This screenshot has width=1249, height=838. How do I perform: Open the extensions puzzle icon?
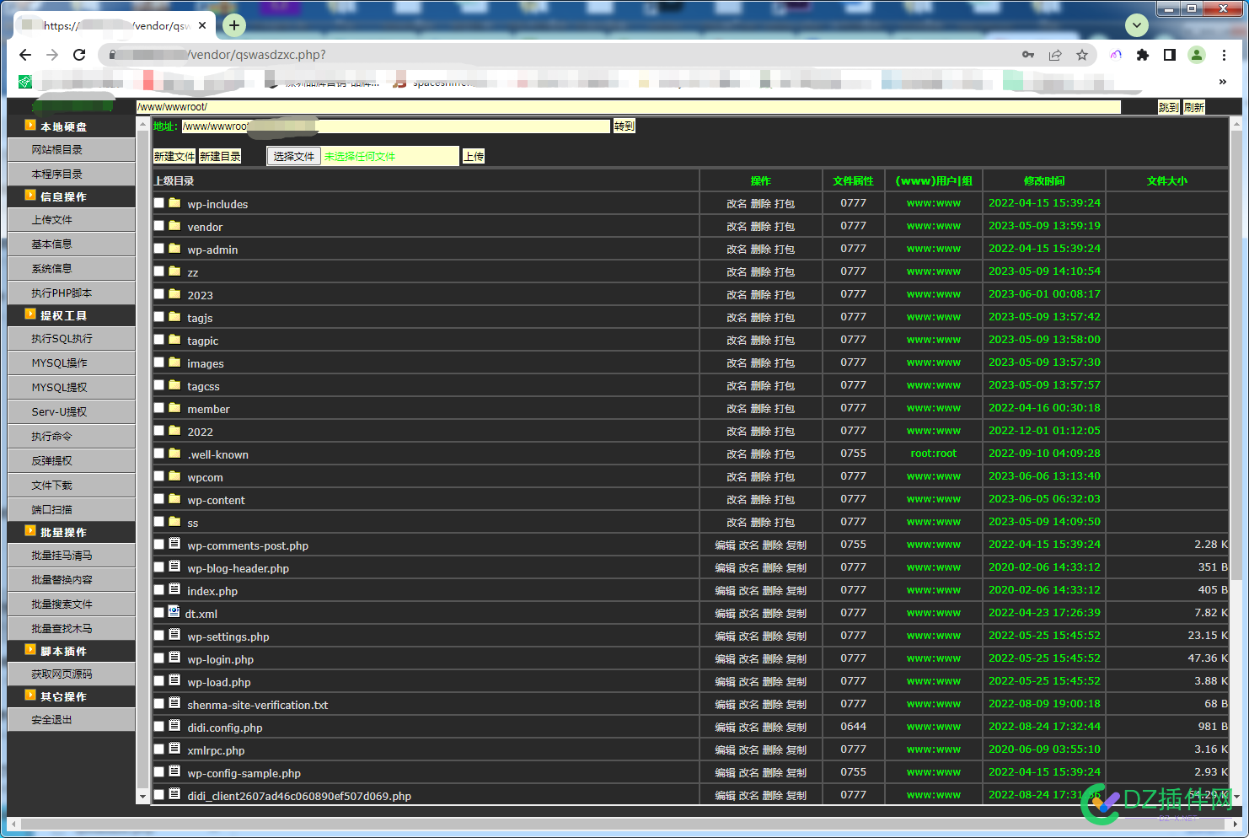pyautogui.click(x=1143, y=55)
